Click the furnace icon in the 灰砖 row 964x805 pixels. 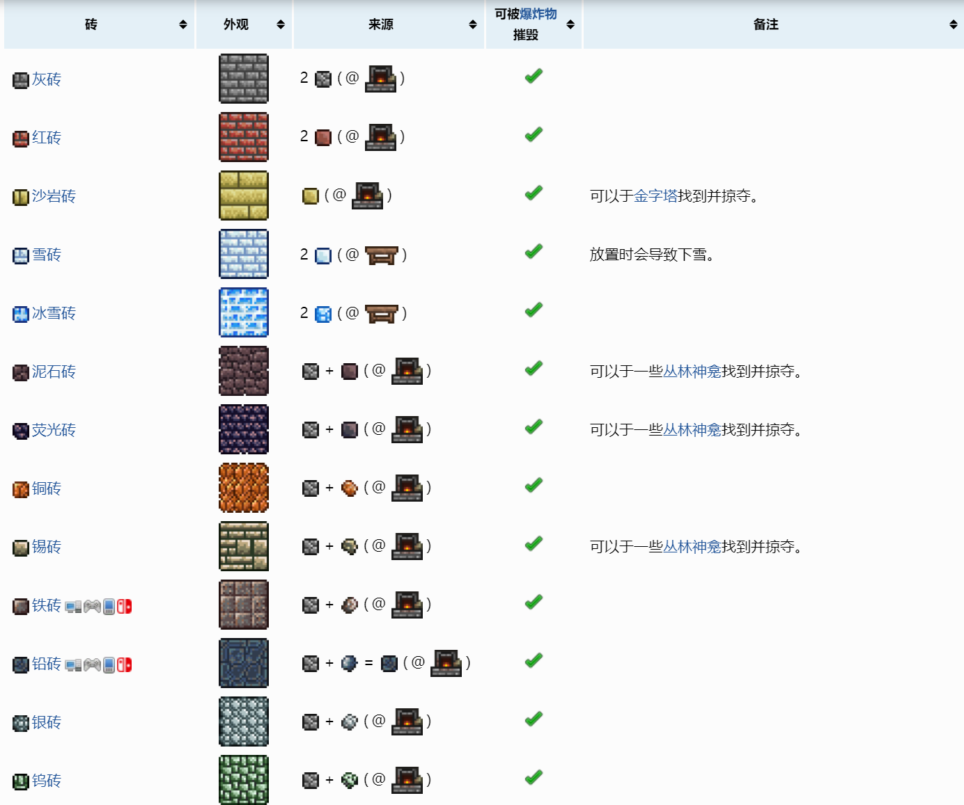tap(381, 79)
